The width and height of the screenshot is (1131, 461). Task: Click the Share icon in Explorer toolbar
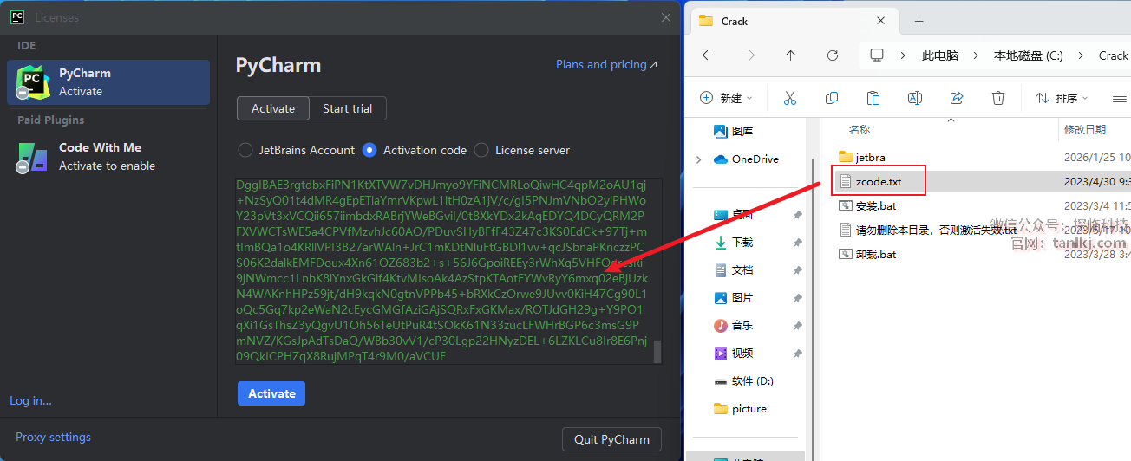[x=957, y=98]
